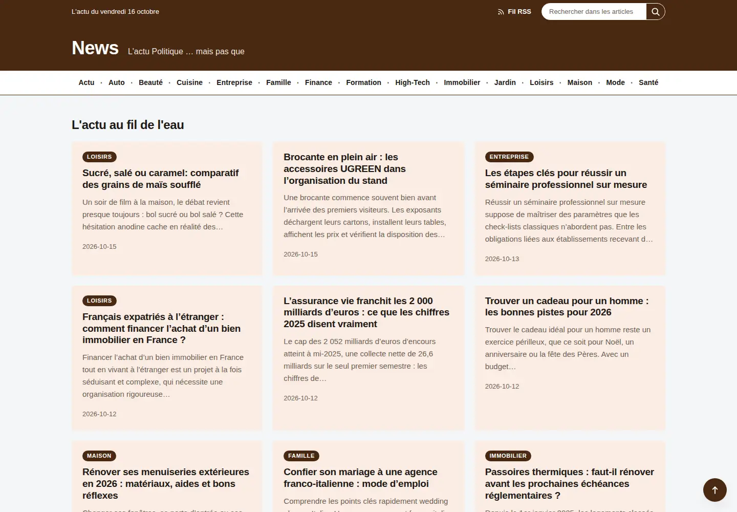Screen dimensions: 737x512
Task: Navigate to the Famille section
Action: tap(278, 82)
